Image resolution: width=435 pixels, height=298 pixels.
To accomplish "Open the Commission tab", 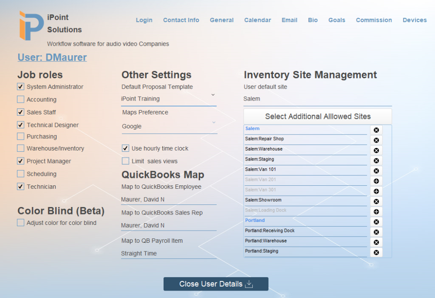I will coord(374,20).
